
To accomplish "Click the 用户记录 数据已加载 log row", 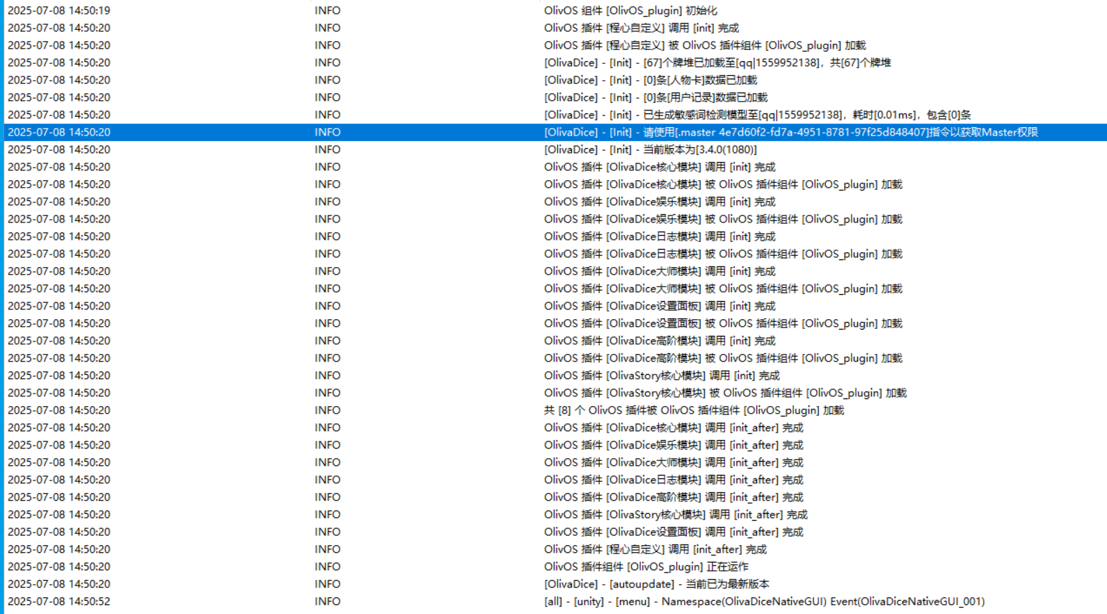I will pyautogui.click(x=655, y=97).
